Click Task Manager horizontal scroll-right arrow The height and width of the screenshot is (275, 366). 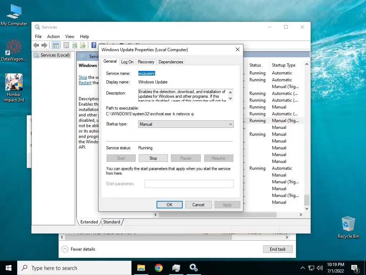click(x=287, y=237)
